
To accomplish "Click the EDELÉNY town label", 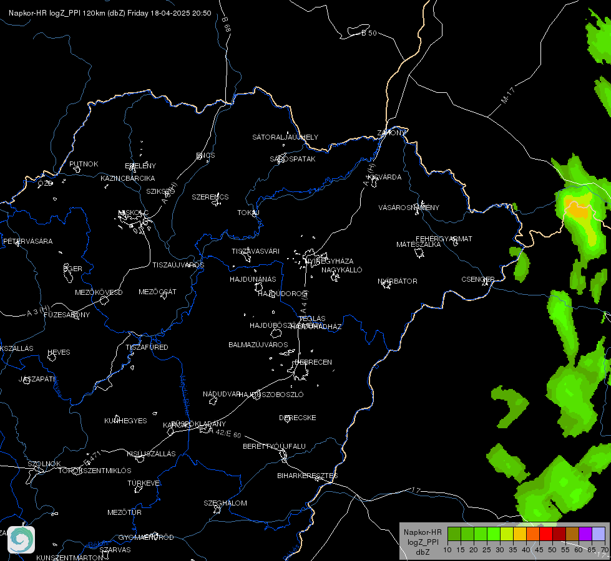I will [140, 165].
